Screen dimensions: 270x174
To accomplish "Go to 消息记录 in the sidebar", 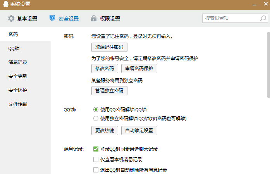I will pyautogui.click(x=25, y=62).
